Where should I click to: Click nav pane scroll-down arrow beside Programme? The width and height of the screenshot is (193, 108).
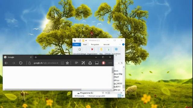pos(103,93)
